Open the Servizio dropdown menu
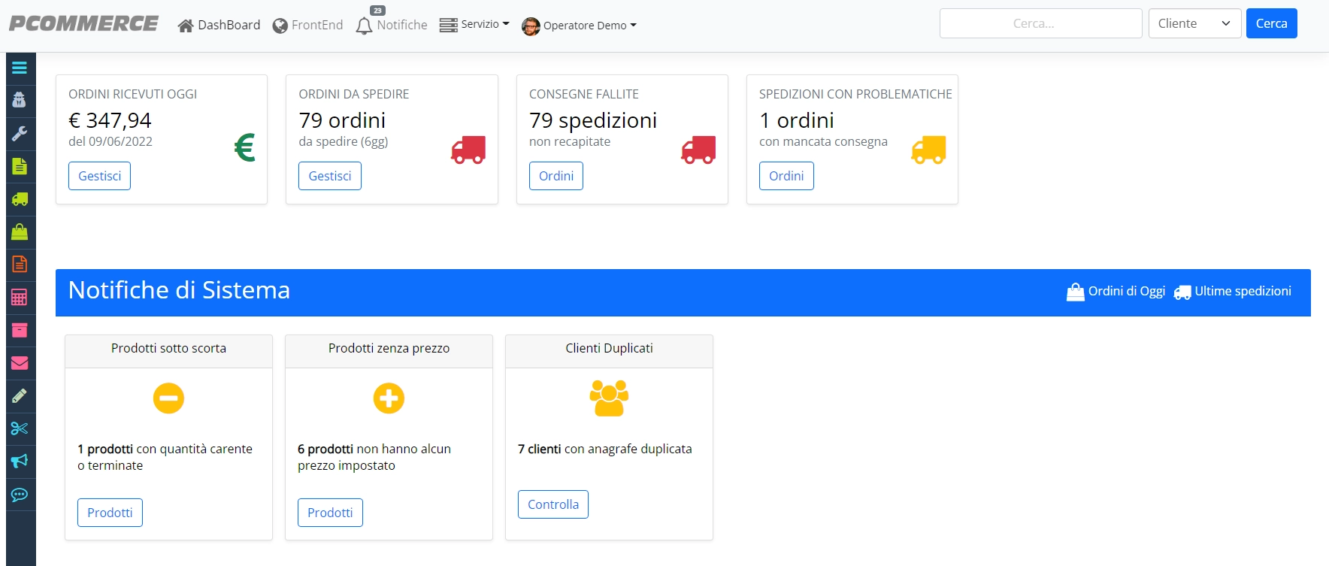 coord(474,25)
